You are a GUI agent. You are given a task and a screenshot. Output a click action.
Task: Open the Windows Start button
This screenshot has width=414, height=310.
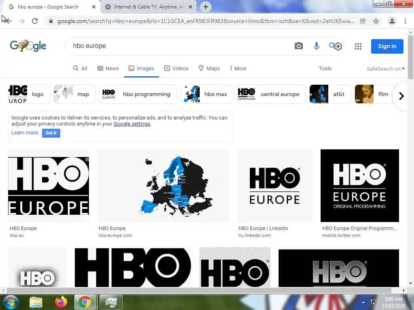[10, 302]
